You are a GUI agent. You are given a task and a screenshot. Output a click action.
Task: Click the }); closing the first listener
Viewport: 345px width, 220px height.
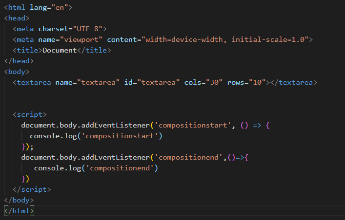[x=27, y=147]
